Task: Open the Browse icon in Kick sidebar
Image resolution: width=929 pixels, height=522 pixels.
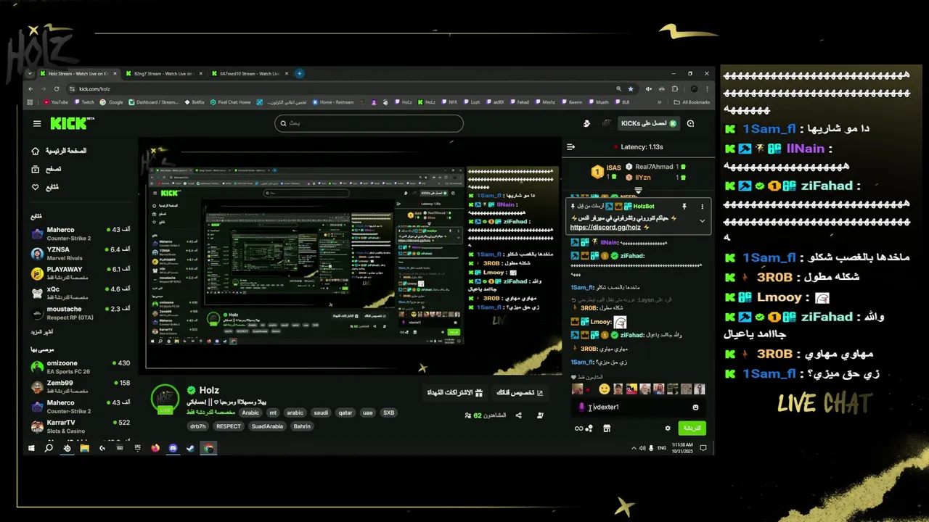Action: coord(36,169)
